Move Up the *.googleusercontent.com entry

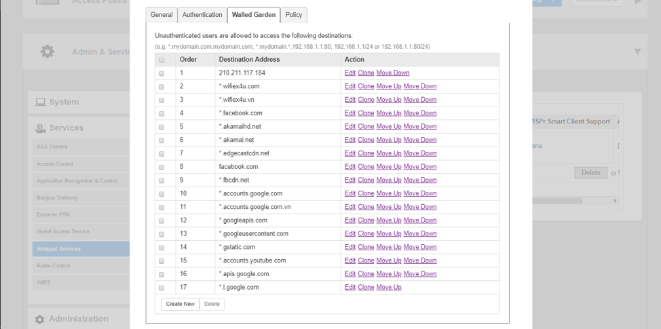pos(389,234)
